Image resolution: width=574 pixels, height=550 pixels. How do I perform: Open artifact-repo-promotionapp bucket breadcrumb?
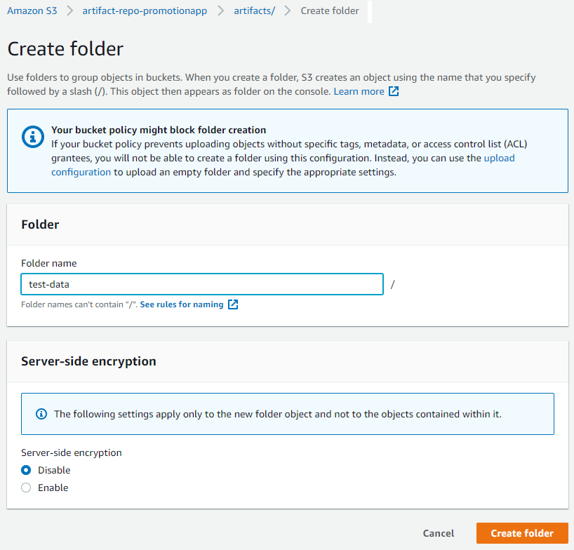pos(145,11)
